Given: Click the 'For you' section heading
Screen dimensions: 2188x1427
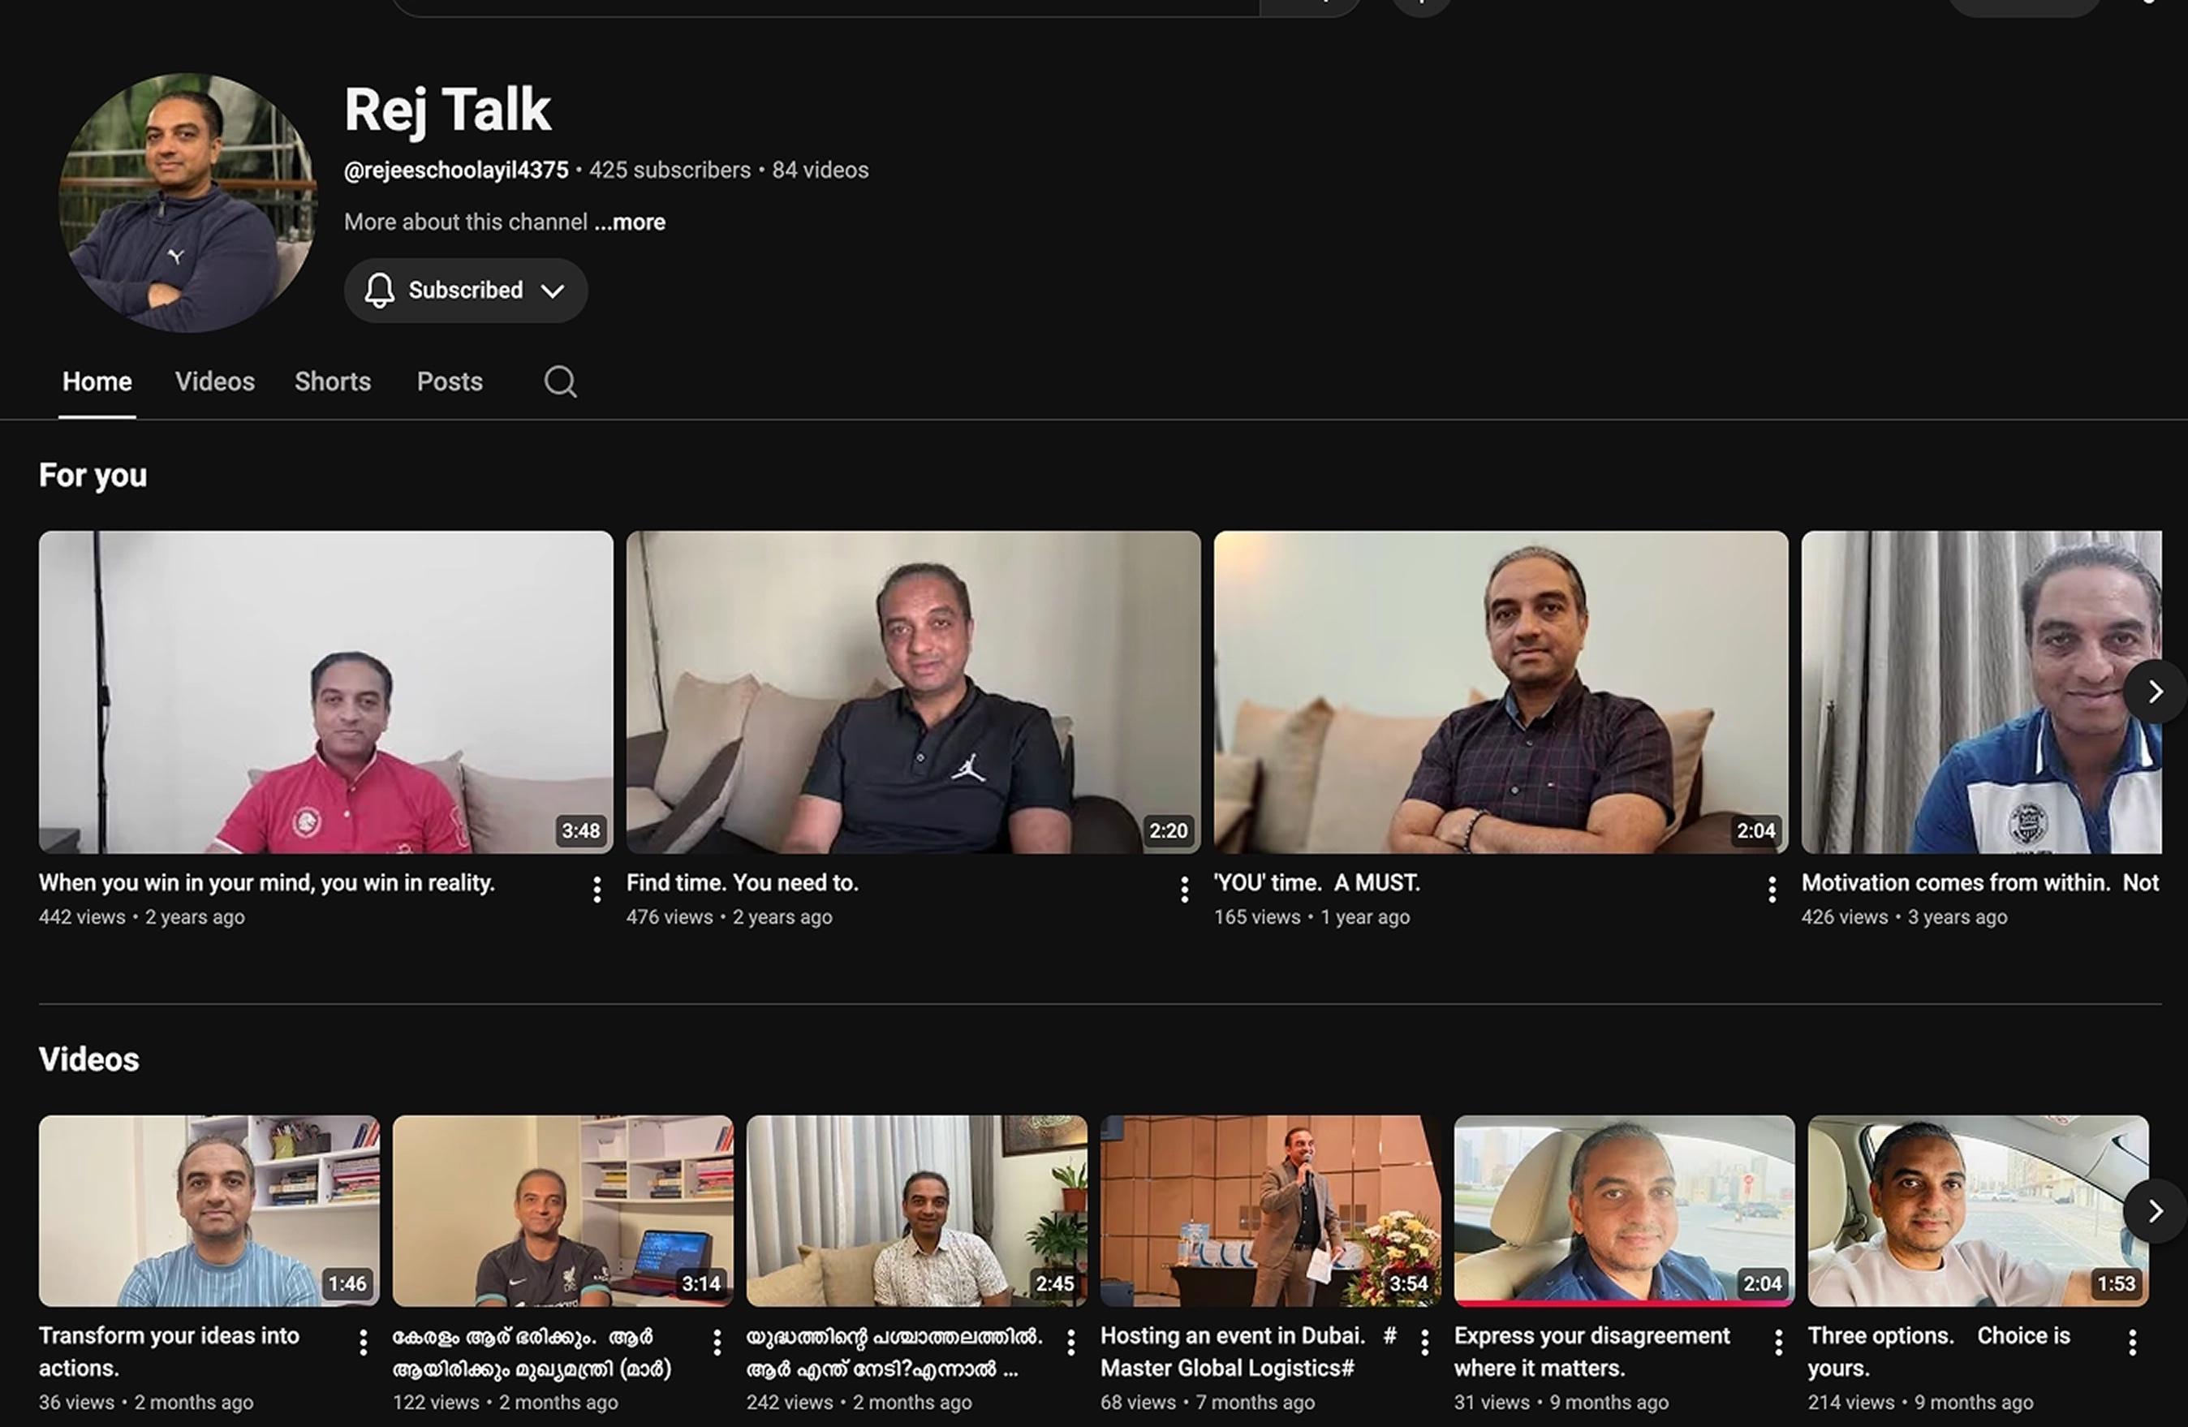Looking at the screenshot, I should (x=93, y=476).
